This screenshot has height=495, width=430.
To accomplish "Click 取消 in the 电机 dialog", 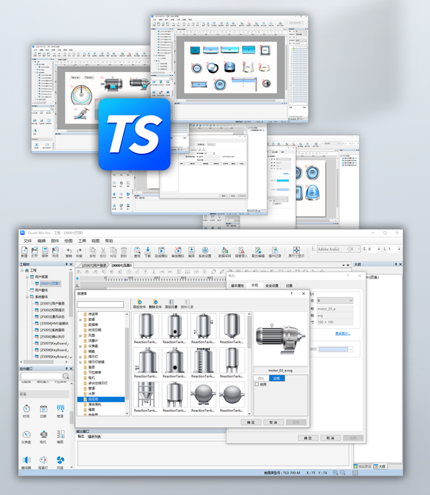I will (330, 438).
